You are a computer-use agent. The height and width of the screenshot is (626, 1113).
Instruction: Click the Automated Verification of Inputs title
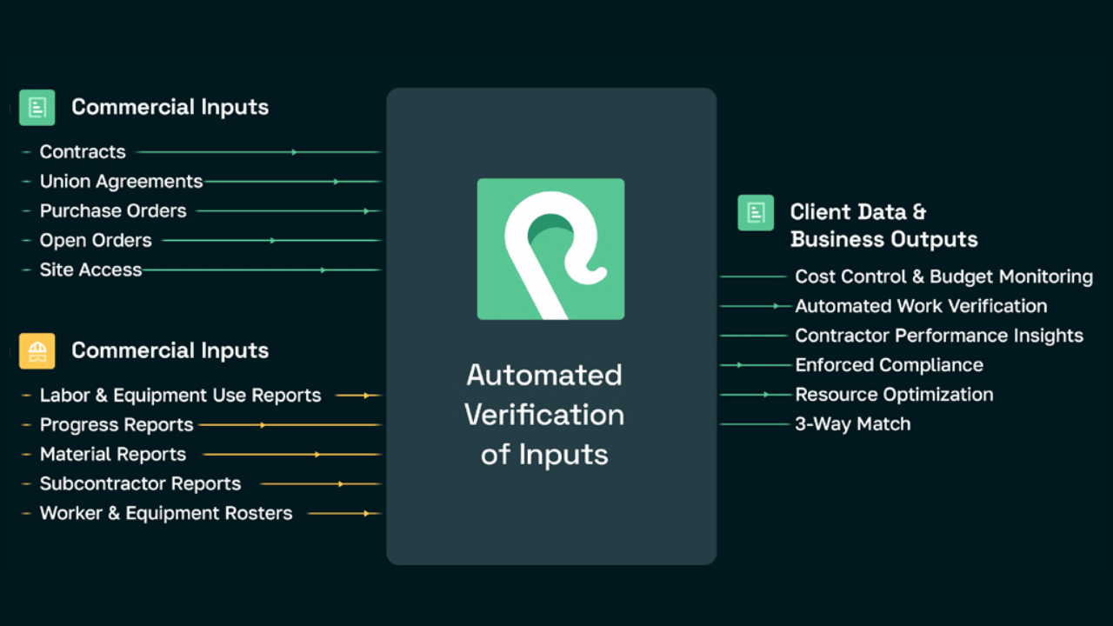coord(544,415)
